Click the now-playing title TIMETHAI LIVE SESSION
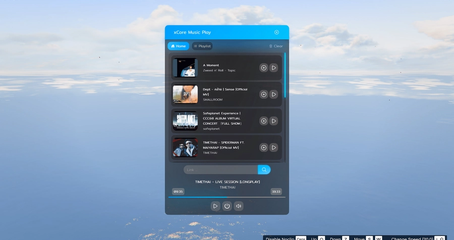Image resolution: width=454 pixels, height=240 pixels. pos(228,182)
